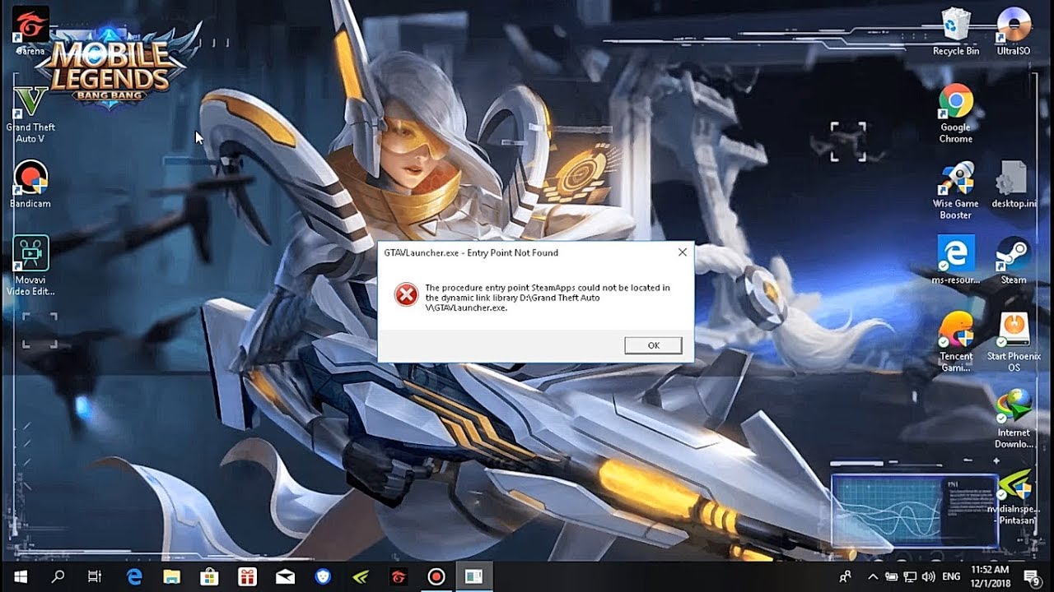Screen dimensions: 1054x592
Task: Select the desktop.ini file icon
Action: pos(1014,185)
